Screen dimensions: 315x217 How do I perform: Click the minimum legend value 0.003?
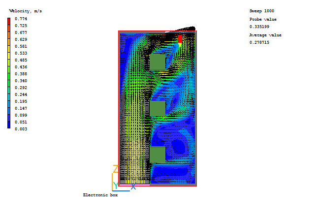coord(21,129)
